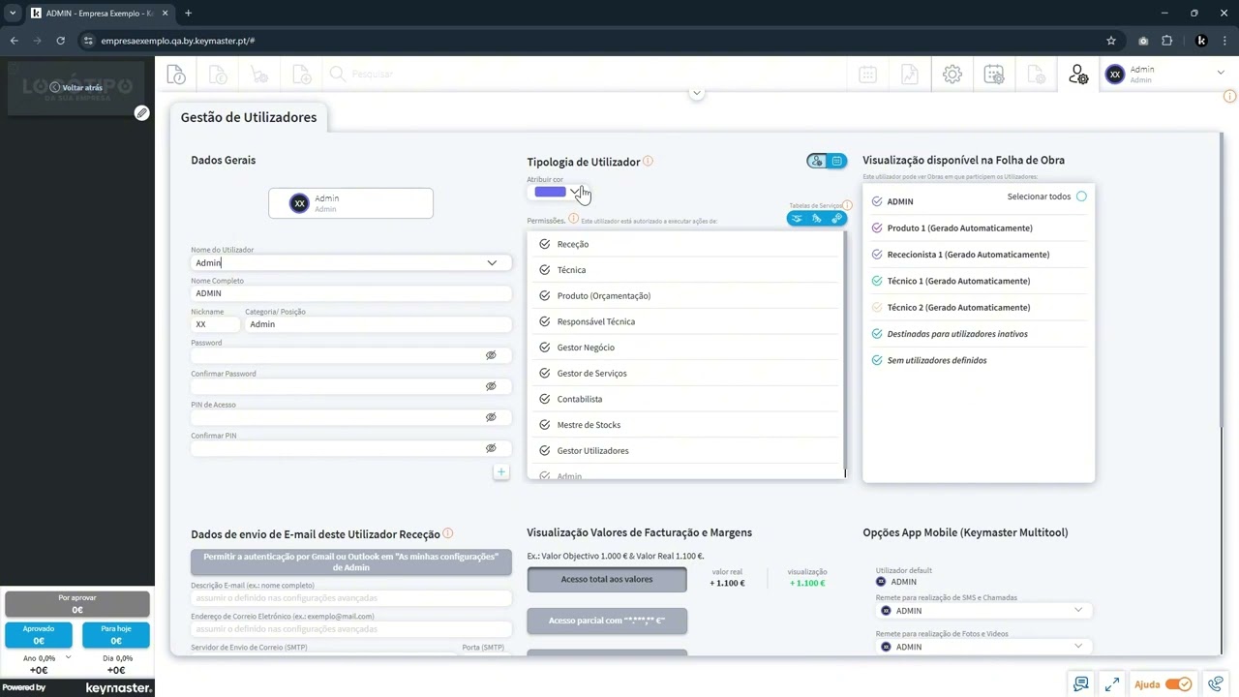1239x697 pixels.
Task: Open Atribuir cor dropdown arrow
Action: point(574,192)
